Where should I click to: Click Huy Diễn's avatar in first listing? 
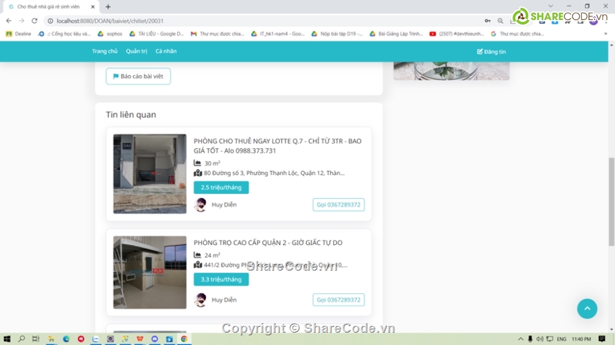click(x=201, y=205)
